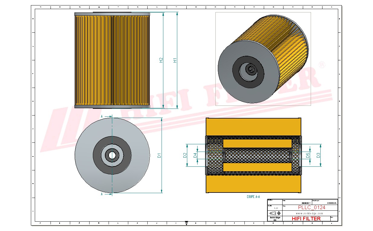Select the D1 diameter dimension label
The height and width of the screenshot is (231, 373).
point(159,156)
